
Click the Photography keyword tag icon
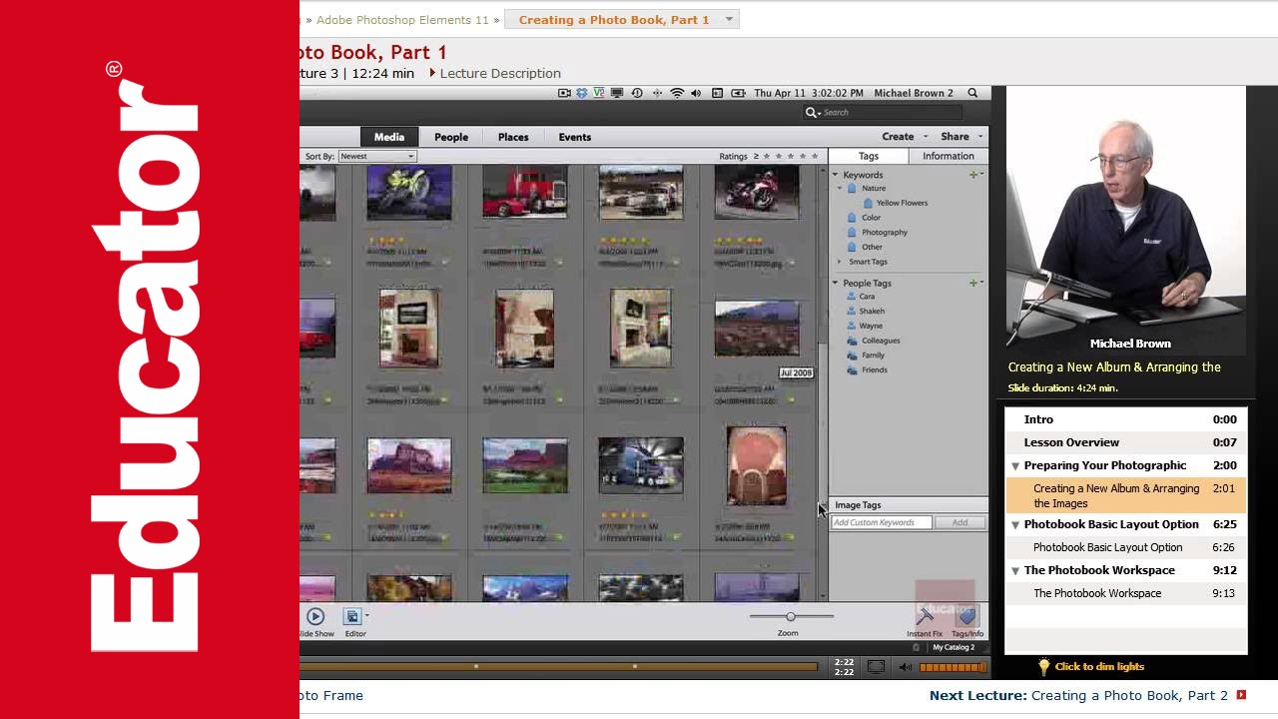click(x=852, y=232)
